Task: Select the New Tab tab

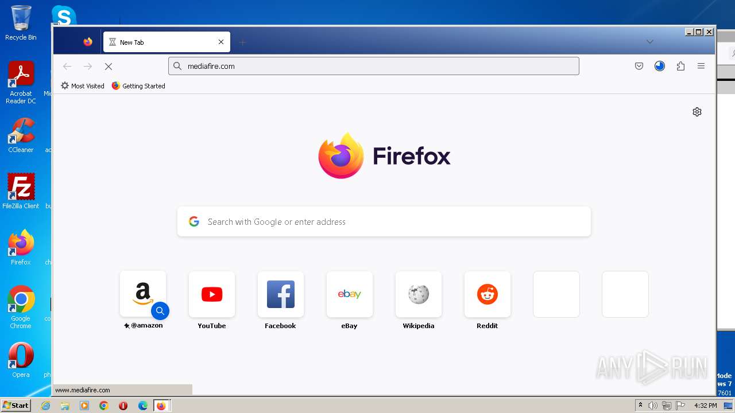Action: (167, 42)
